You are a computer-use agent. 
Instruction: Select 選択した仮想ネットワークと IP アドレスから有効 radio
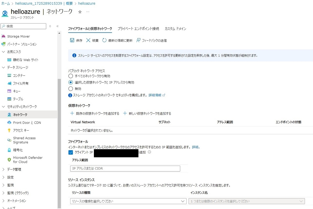click(70, 82)
